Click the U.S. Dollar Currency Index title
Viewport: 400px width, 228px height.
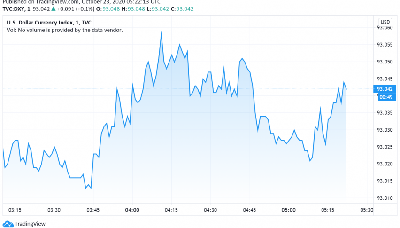(49, 23)
